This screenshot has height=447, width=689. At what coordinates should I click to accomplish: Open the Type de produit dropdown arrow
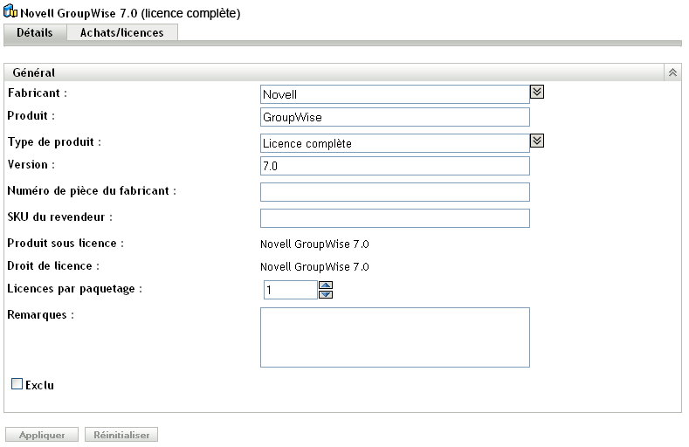[x=538, y=141]
